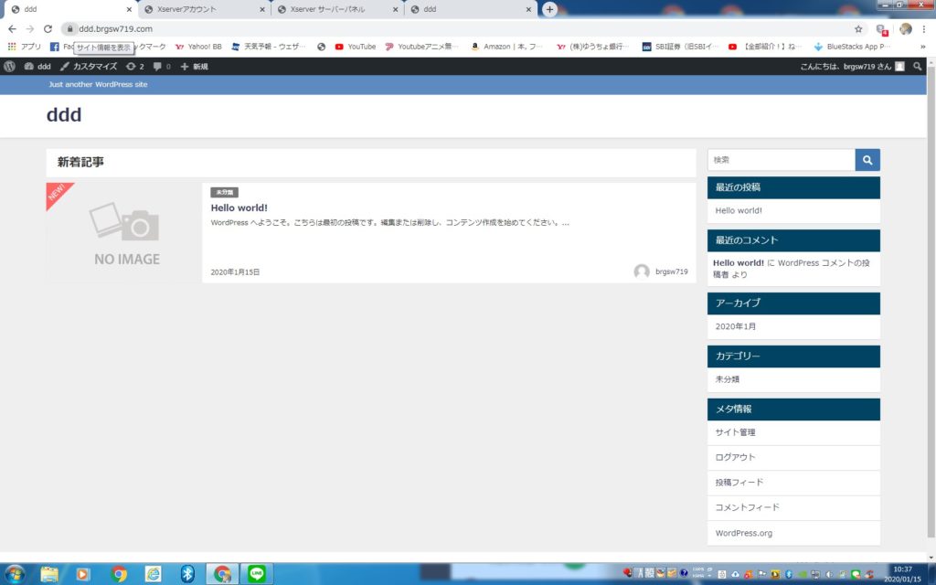This screenshot has height=585, width=936.
Task: Open the updates icon showing 2
Action: pos(135,67)
